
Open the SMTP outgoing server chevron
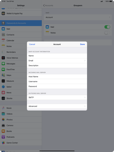(85, 97)
